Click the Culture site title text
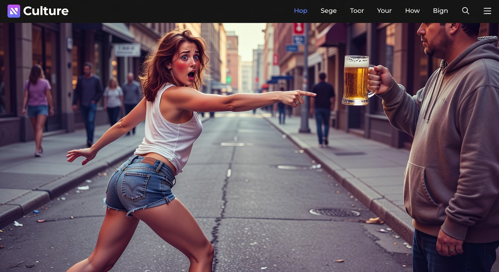The image size is (499, 272). click(46, 11)
